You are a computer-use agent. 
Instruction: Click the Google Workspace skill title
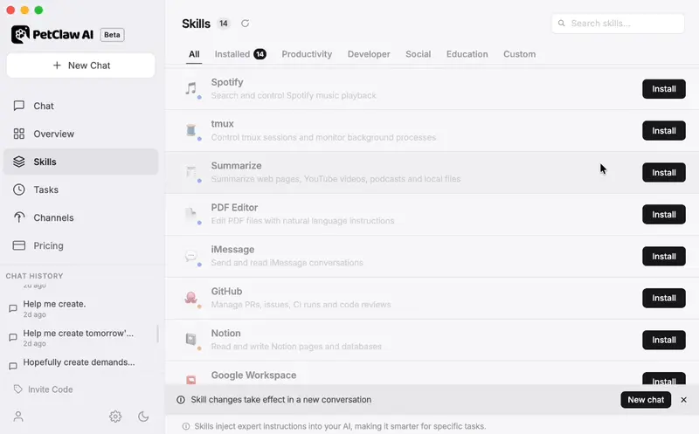tap(253, 375)
